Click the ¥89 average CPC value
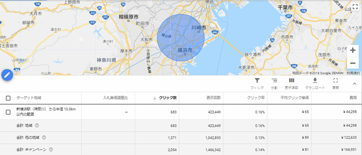 305,138
